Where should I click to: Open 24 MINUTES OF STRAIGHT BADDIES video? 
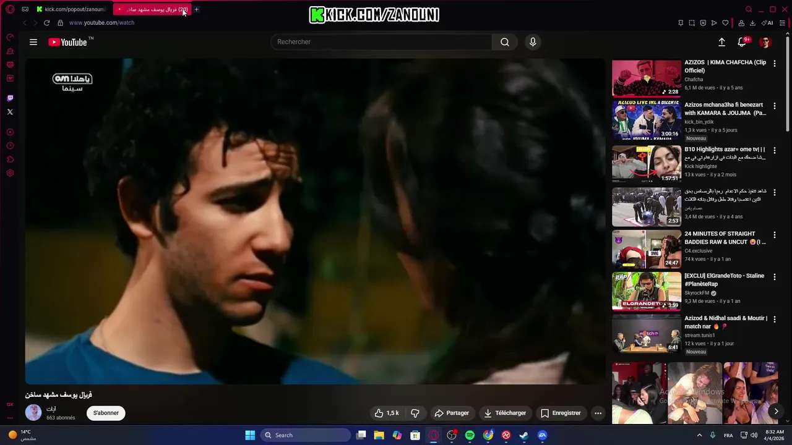pos(725,238)
